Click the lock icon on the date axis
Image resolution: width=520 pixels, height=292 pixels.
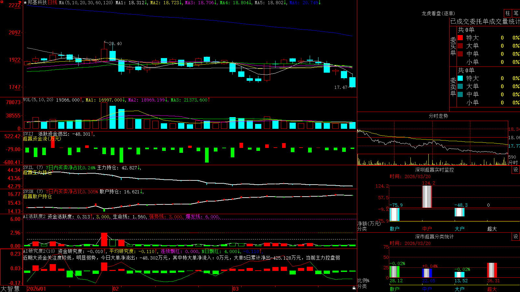[x=354, y=288]
